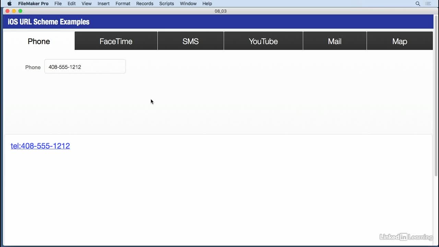Viewport: 439px width, 247px height.
Task: Open the Insert menu
Action: (104, 3)
